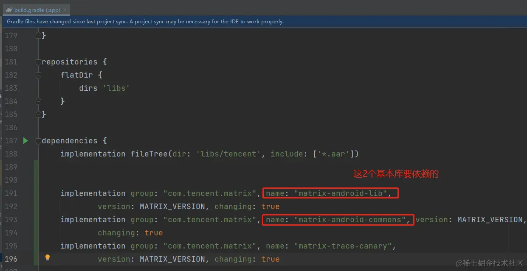Click line number 191 in gutter
The image size is (527, 271).
11,193
